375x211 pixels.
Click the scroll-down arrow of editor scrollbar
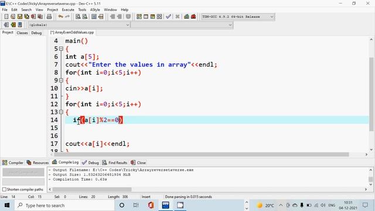371,149
